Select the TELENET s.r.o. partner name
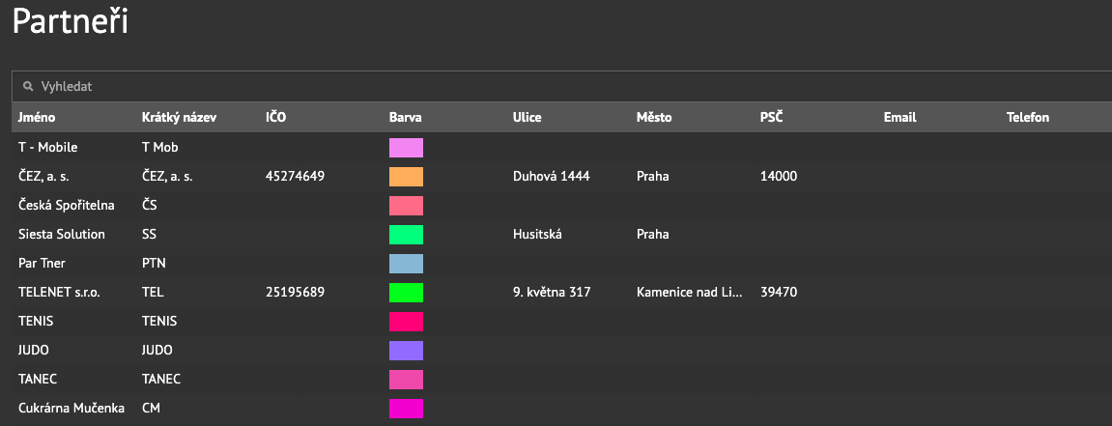The height and width of the screenshot is (426, 1112). tap(60, 292)
